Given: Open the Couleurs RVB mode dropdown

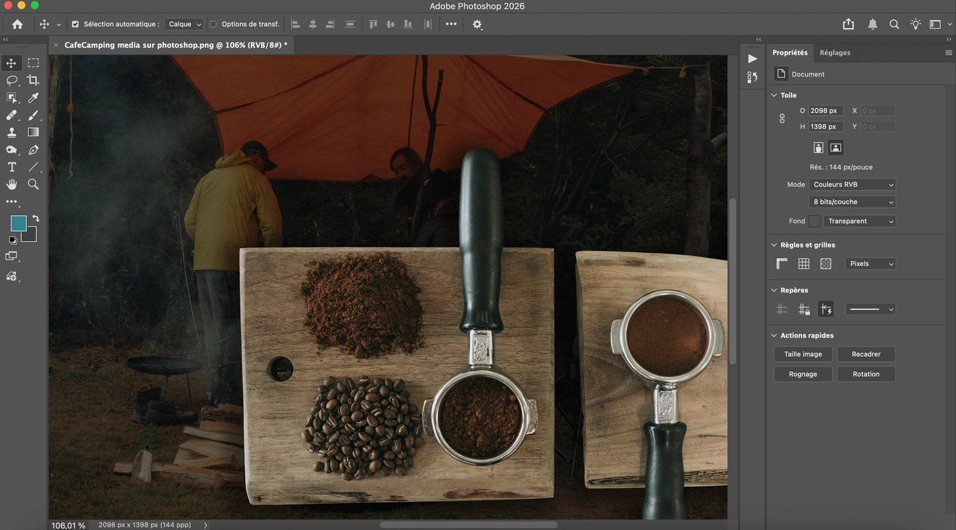Looking at the screenshot, I should coord(852,184).
